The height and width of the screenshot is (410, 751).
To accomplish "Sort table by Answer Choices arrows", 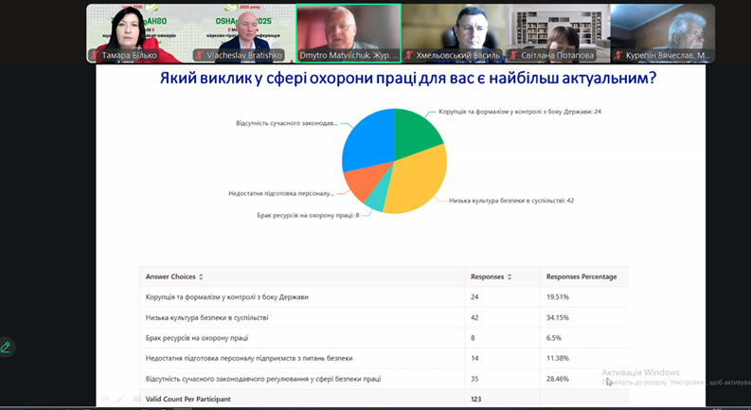I will [201, 276].
